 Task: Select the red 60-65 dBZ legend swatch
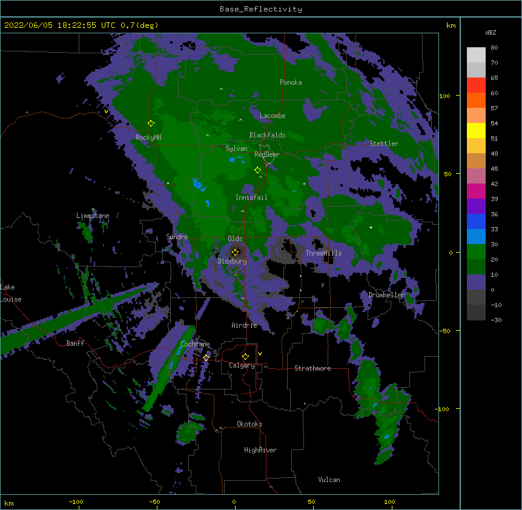coord(476,85)
